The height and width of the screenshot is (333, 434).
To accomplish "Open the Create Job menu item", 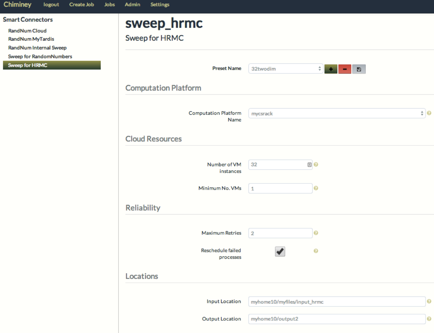I will pyautogui.click(x=81, y=5).
